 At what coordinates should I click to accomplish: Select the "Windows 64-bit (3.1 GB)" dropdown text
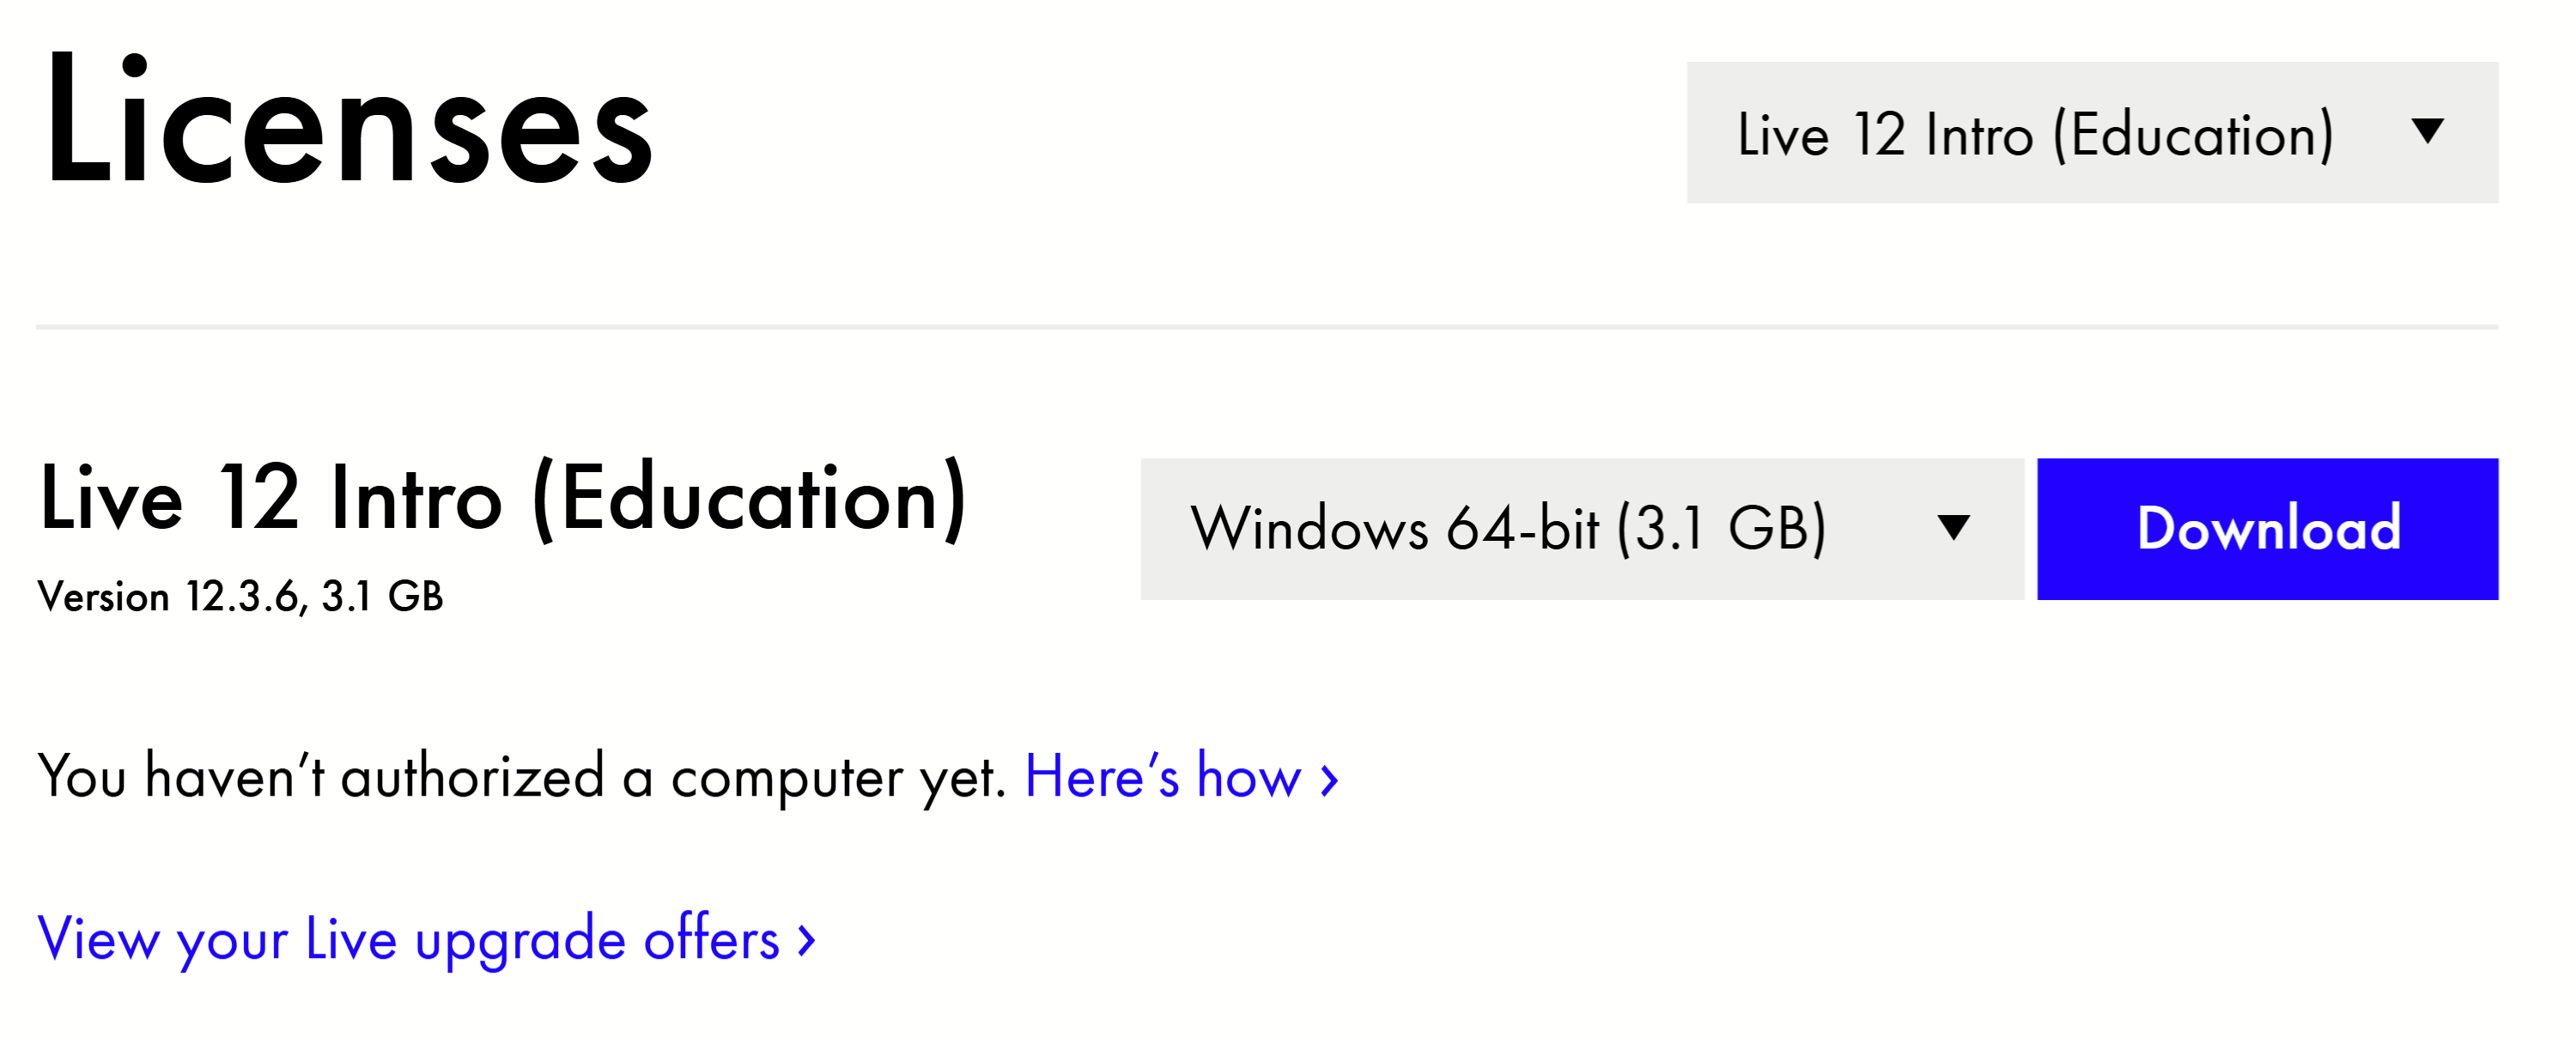[x=1507, y=529]
